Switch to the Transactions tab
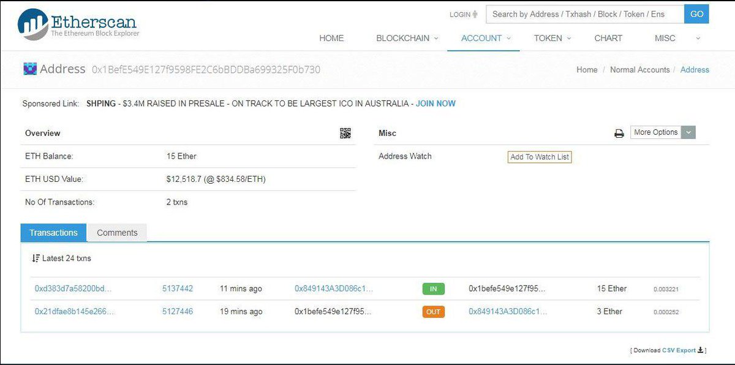735x365 pixels. [54, 233]
